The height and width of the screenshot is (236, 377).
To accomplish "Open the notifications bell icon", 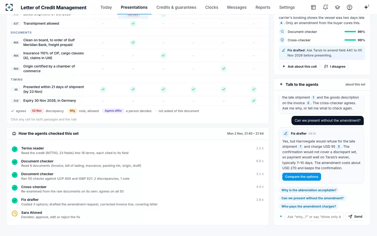I will coord(325,7).
